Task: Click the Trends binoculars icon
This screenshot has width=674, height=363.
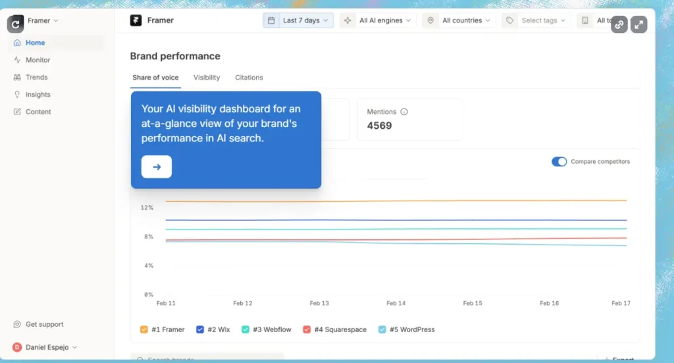Action: (17, 78)
